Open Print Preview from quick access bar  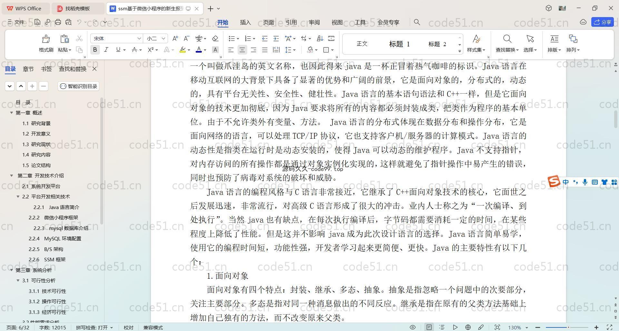pyautogui.click(x=68, y=22)
